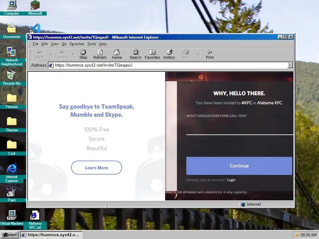The width and height of the screenshot is (319, 239).
Task: Click the Back toolbar button
Action: click(40, 54)
